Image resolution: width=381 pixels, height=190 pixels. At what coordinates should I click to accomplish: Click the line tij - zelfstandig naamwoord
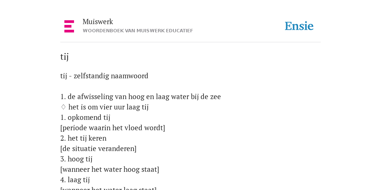click(104, 76)
